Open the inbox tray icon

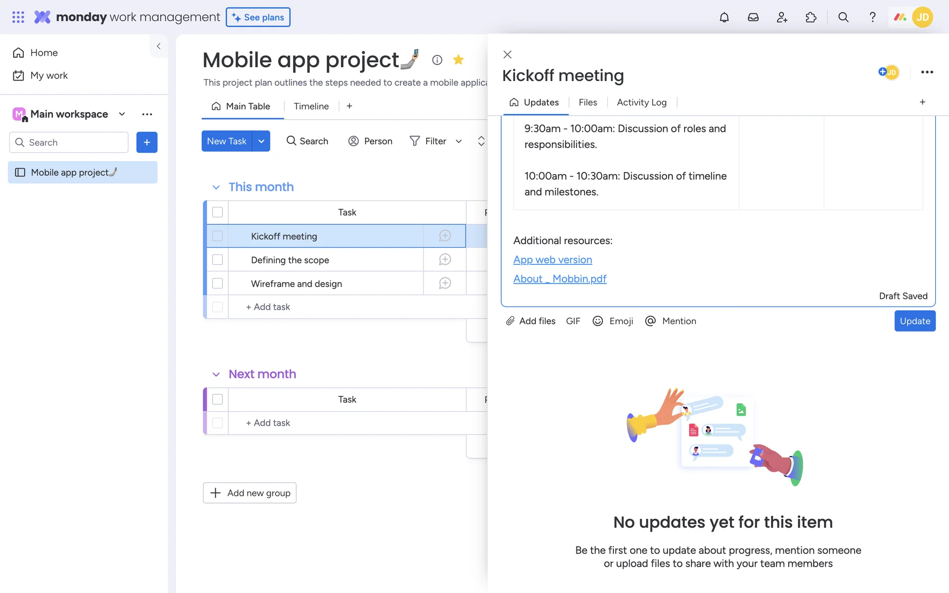pyautogui.click(x=753, y=17)
